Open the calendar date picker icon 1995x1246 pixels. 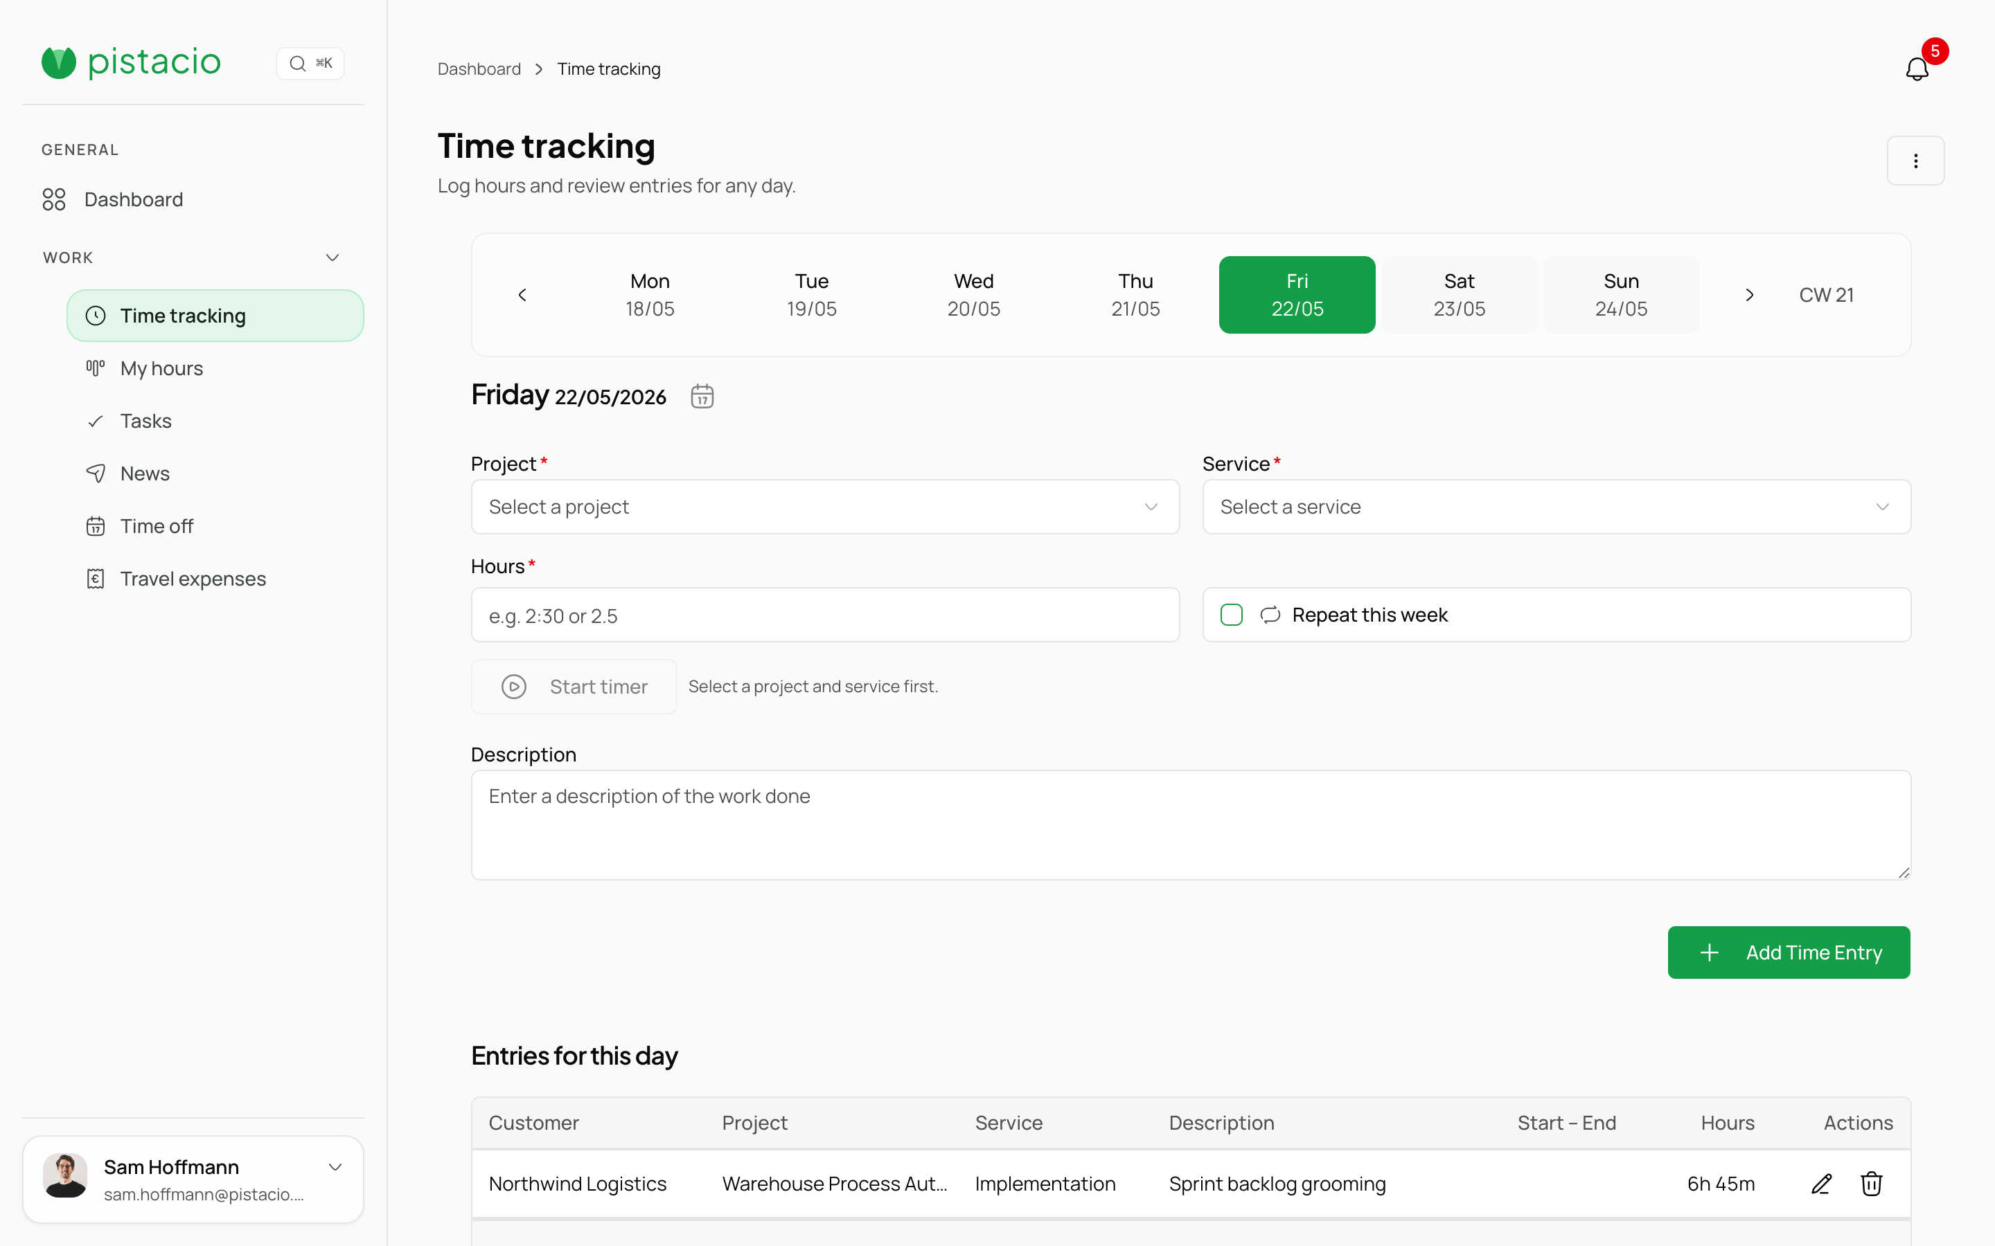[702, 397]
